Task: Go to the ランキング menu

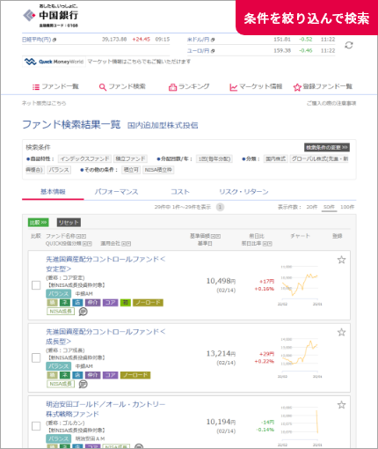Action: point(189,86)
